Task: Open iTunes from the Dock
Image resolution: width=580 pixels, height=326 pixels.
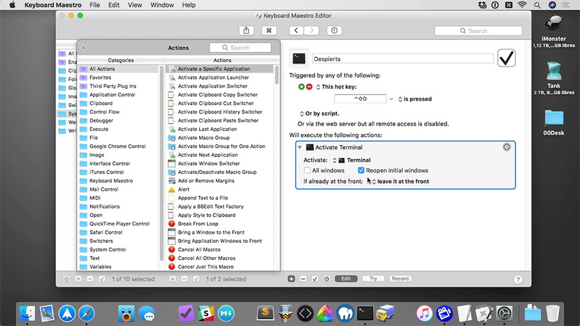Action: click(424, 313)
